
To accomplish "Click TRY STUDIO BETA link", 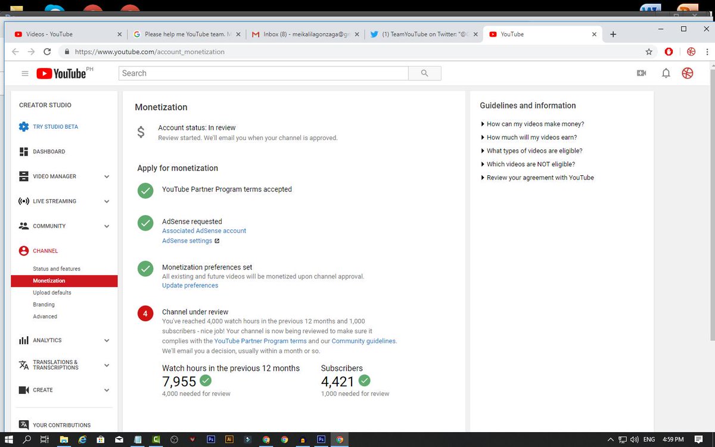I will [x=55, y=127].
